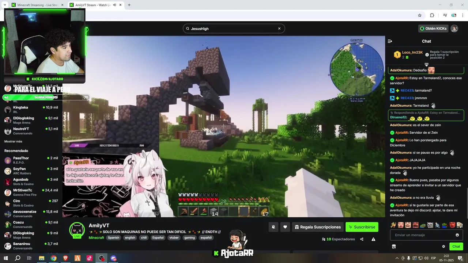The height and width of the screenshot is (263, 468).
Task: Send message with green Chat button
Action: (x=456, y=247)
